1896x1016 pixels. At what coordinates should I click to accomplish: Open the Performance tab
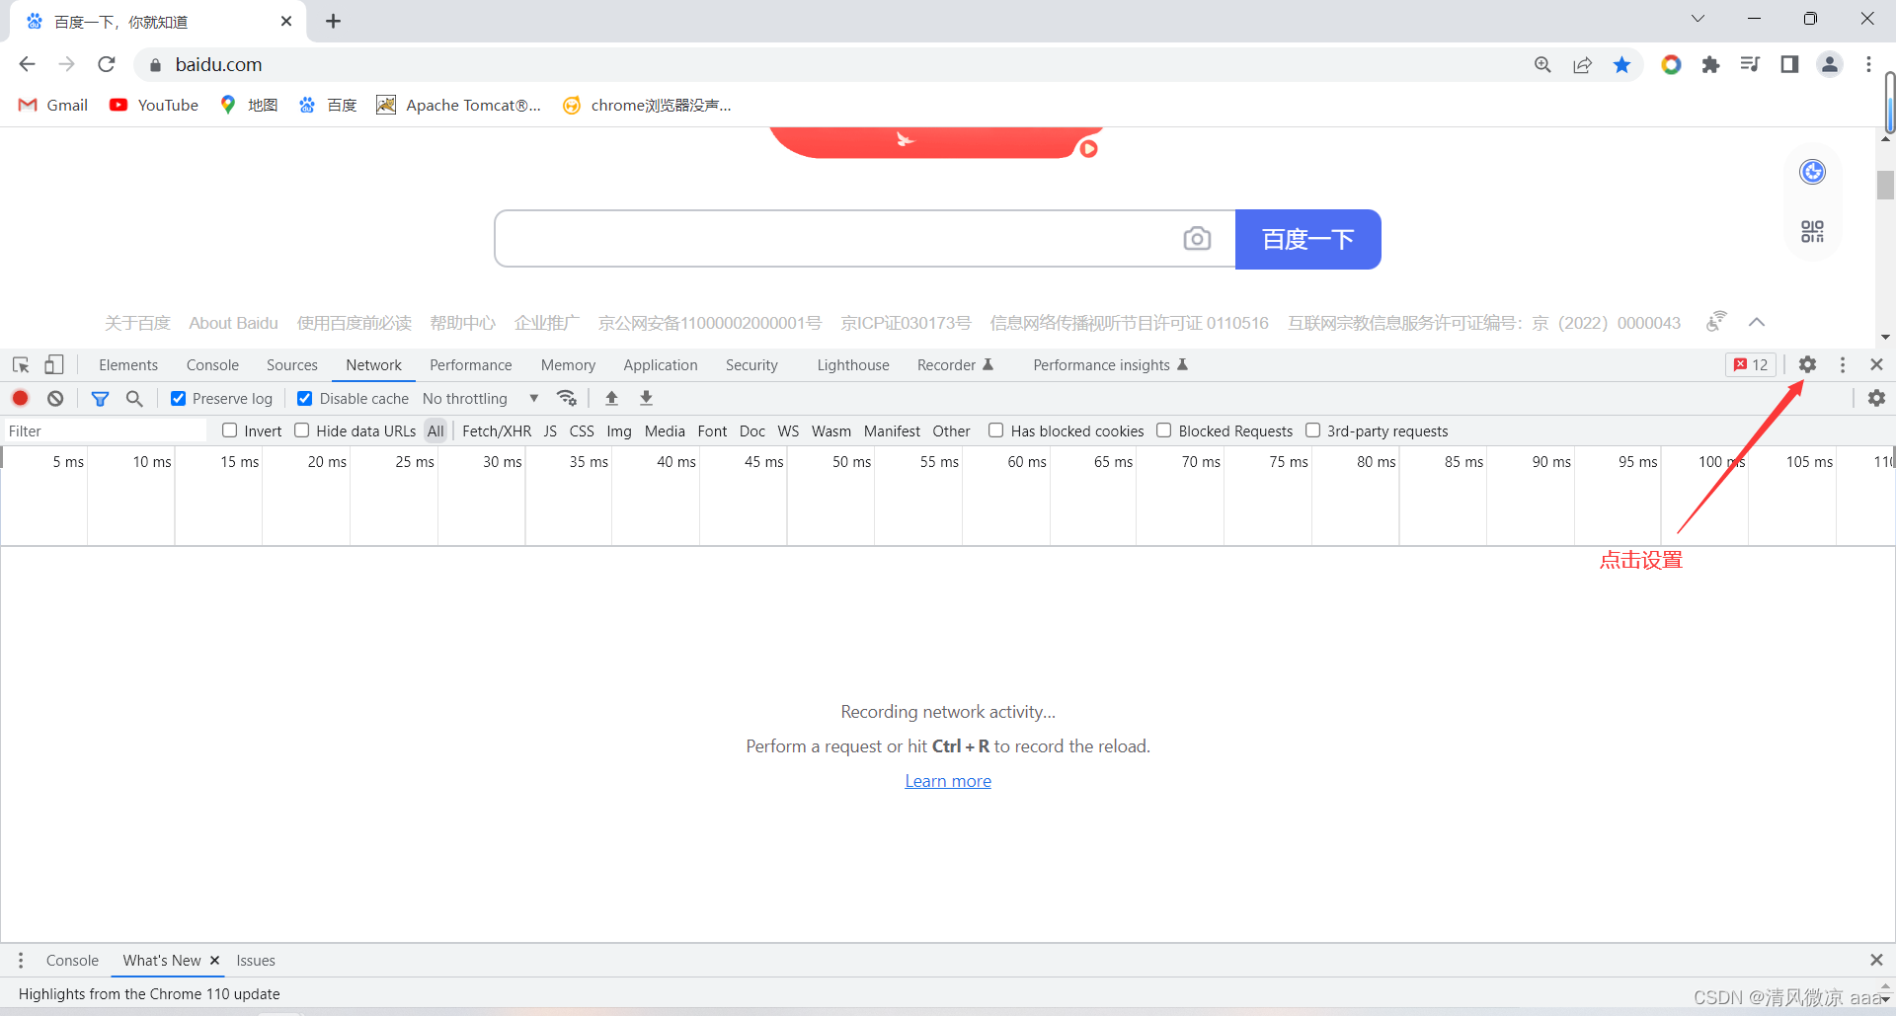click(471, 364)
